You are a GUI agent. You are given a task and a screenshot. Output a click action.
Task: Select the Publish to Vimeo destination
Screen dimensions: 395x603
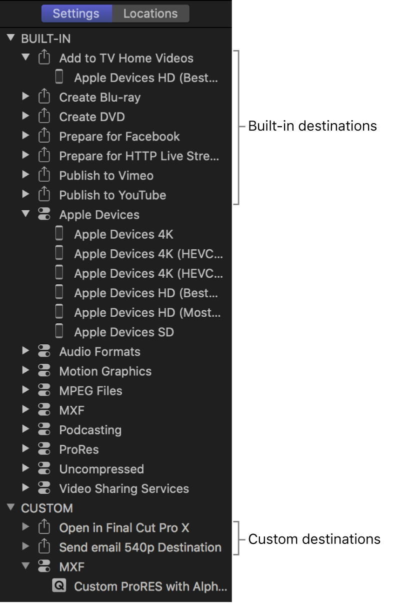click(x=106, y=175)
